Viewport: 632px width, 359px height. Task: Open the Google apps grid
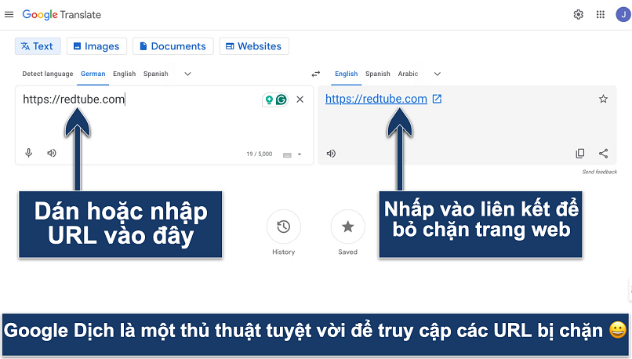coord(601,15)
